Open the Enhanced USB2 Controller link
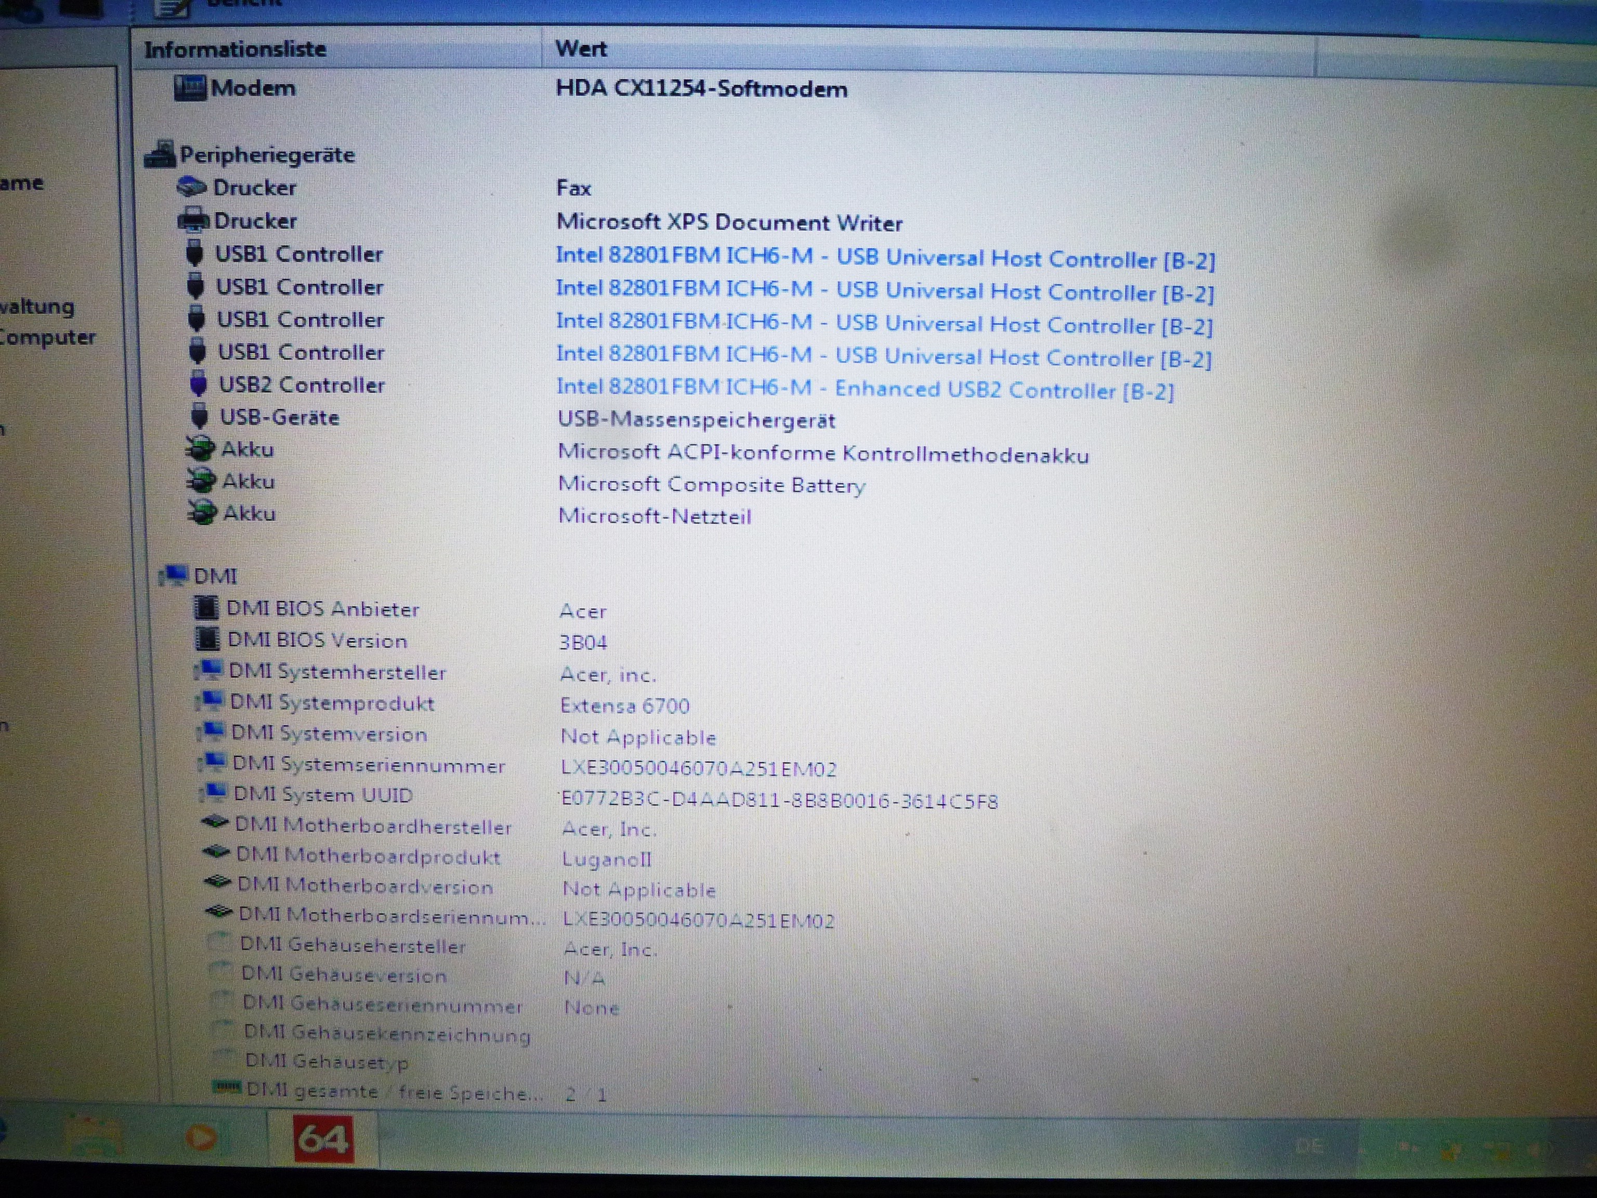1597x1198 pixels. coord(865,390)
